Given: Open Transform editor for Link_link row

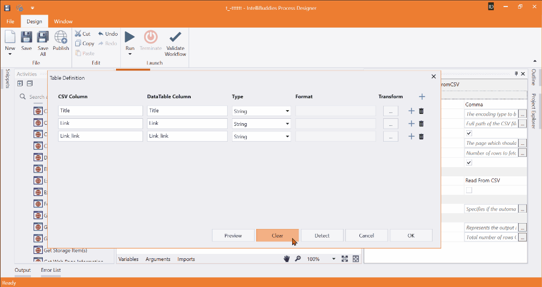Looking at the screenshot, I should [x=391, y=136].
